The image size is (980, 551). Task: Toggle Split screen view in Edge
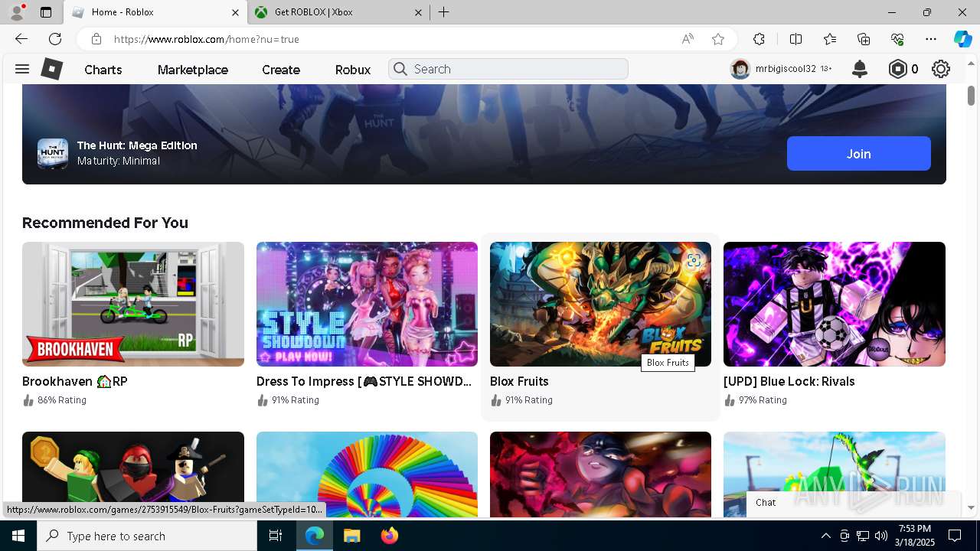[x=795, y=39]
